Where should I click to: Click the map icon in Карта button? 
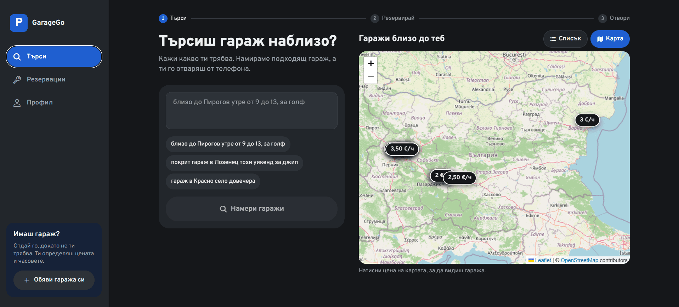(600, 39)
